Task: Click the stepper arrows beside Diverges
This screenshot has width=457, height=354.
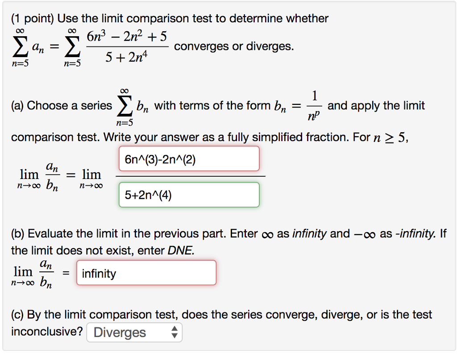Action: coord(174,332)
